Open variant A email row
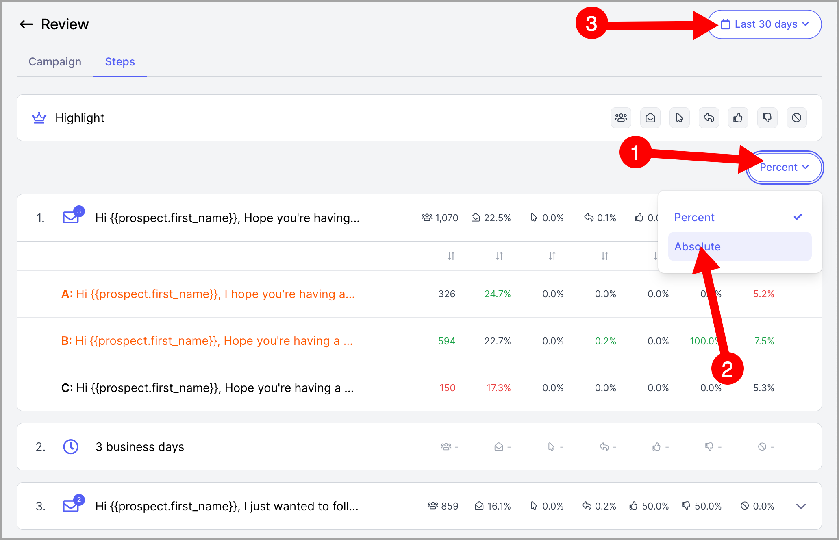This screenshot has width=839, height=540. coord(419,294)
